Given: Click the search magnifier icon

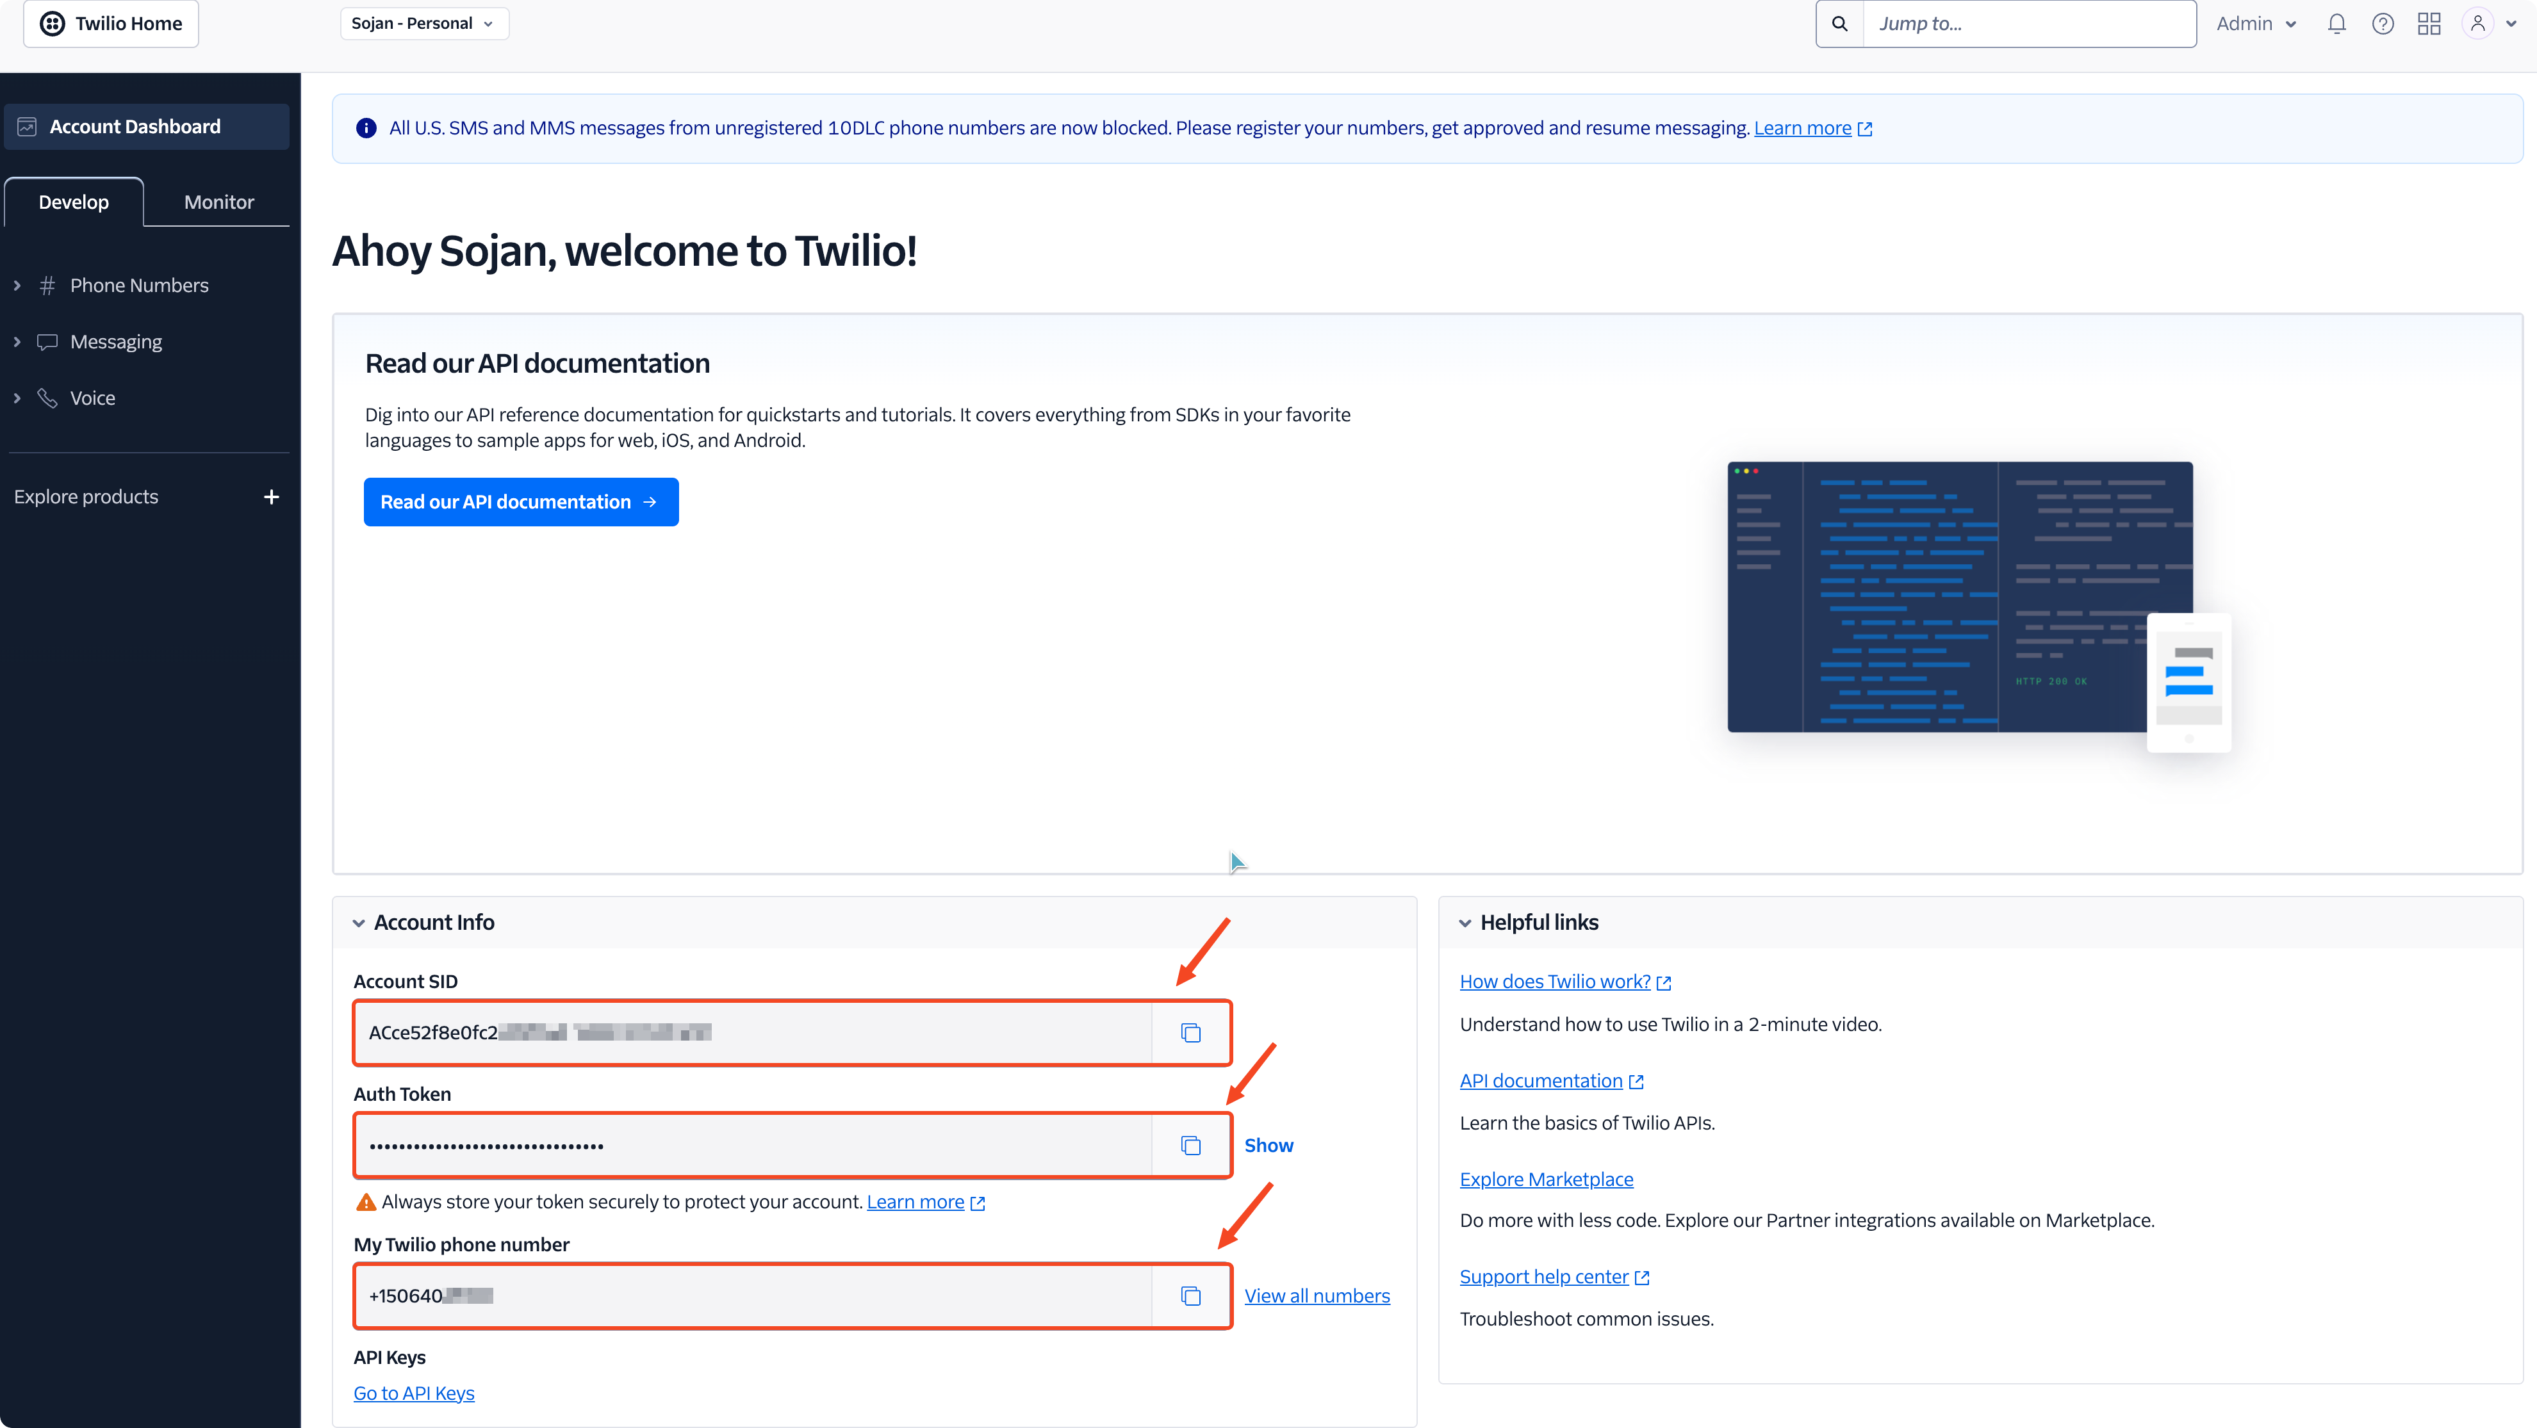Looking at the screenshot, I should 1839,24.
